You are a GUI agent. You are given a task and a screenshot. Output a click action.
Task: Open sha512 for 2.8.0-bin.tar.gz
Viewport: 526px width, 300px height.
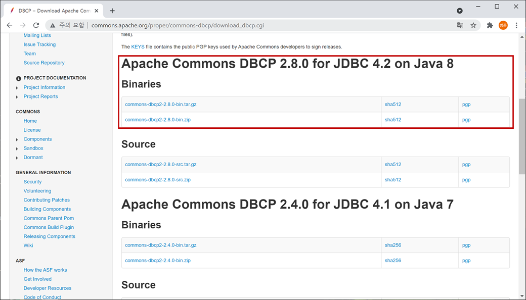(x=393, y=105)
